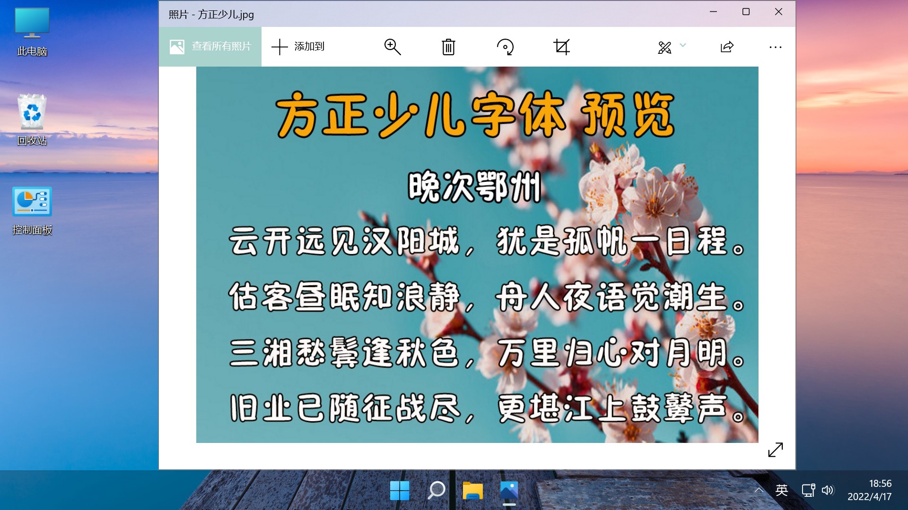Viewport: 908px width, 510px height.
Task: Expand the edit options dropdown arrow
Action: (x=683, y=45)
